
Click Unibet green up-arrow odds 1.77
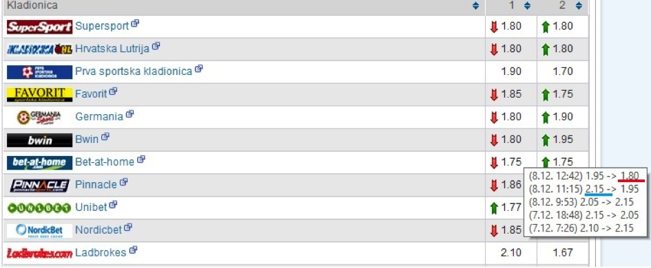click(x=506, y=208)
